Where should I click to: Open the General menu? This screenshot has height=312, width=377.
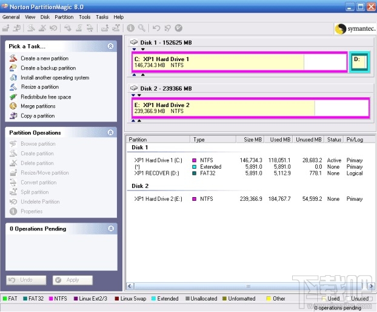(x=11, y=17)
